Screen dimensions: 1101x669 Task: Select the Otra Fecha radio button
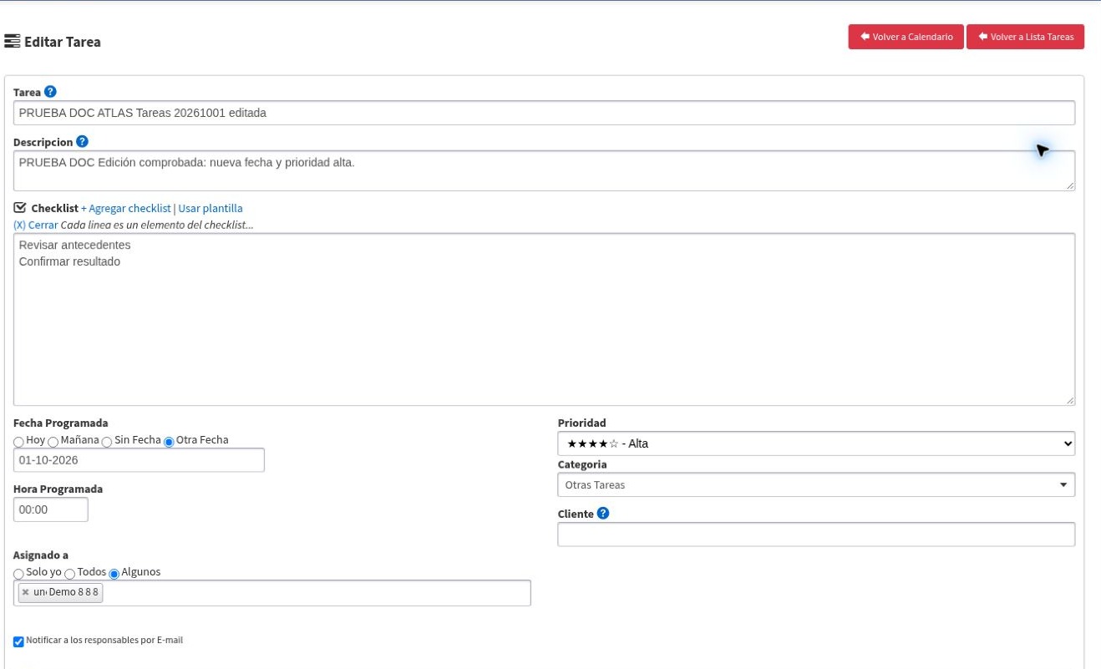coord(169,441)
